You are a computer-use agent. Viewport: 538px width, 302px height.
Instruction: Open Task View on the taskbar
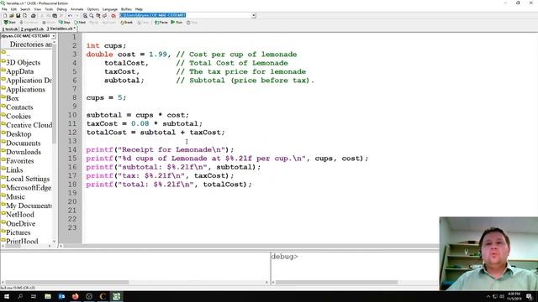point(34,296)
